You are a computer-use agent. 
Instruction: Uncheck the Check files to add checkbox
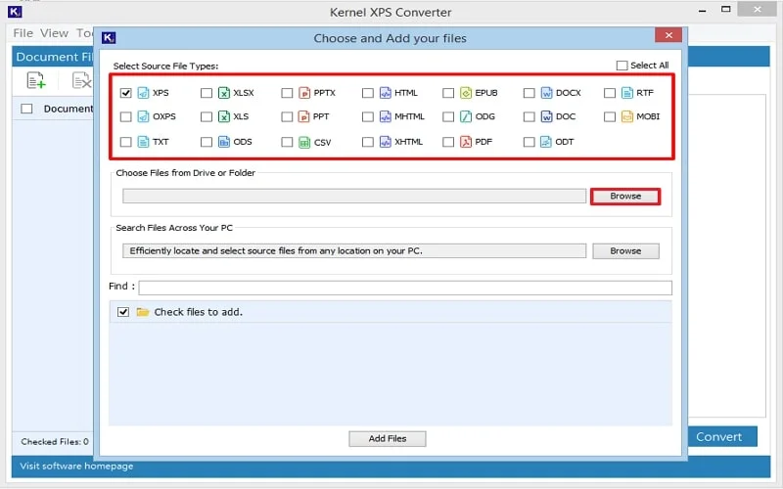pyautogui.click(x=123, y=312)
